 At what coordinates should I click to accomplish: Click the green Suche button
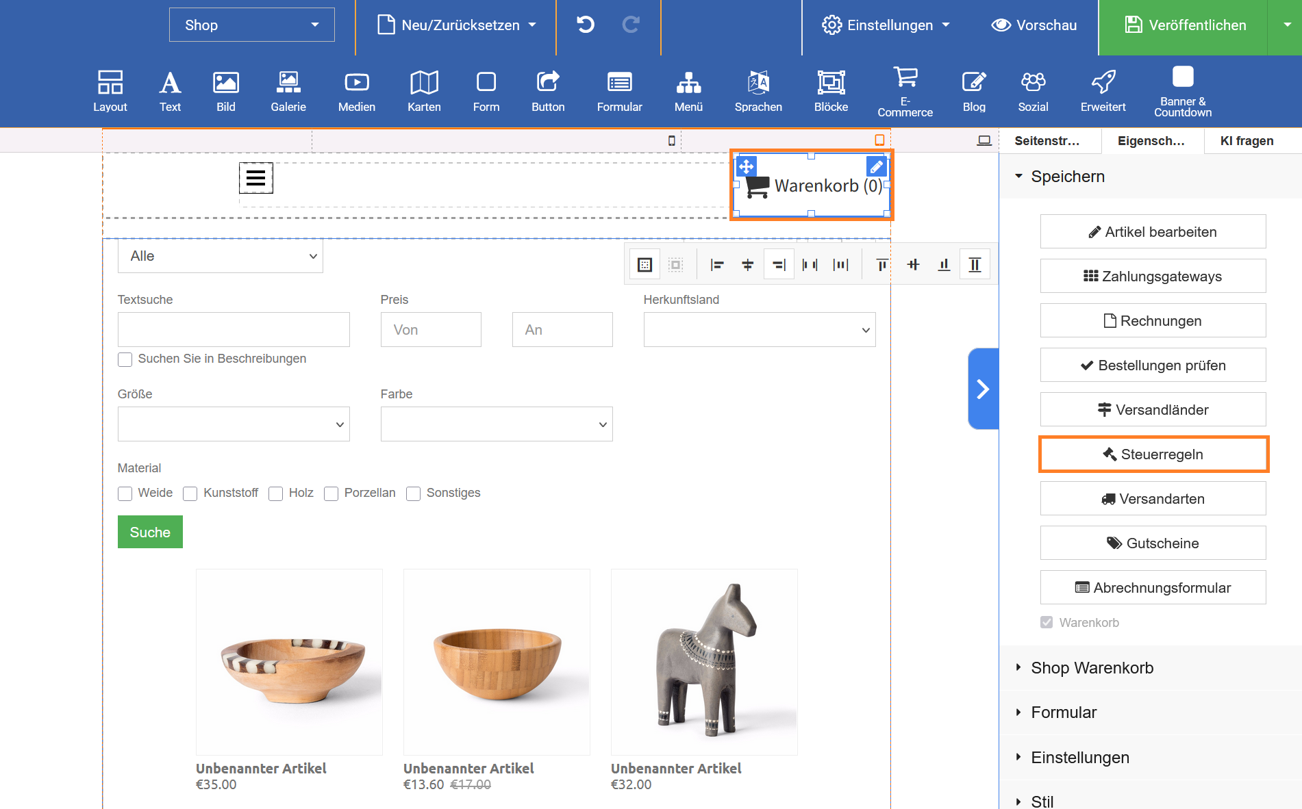coord(150,532)
